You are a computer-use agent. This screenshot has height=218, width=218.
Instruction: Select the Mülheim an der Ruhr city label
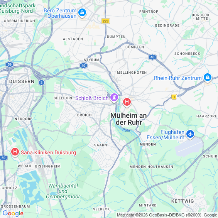[x=128, y=119]
